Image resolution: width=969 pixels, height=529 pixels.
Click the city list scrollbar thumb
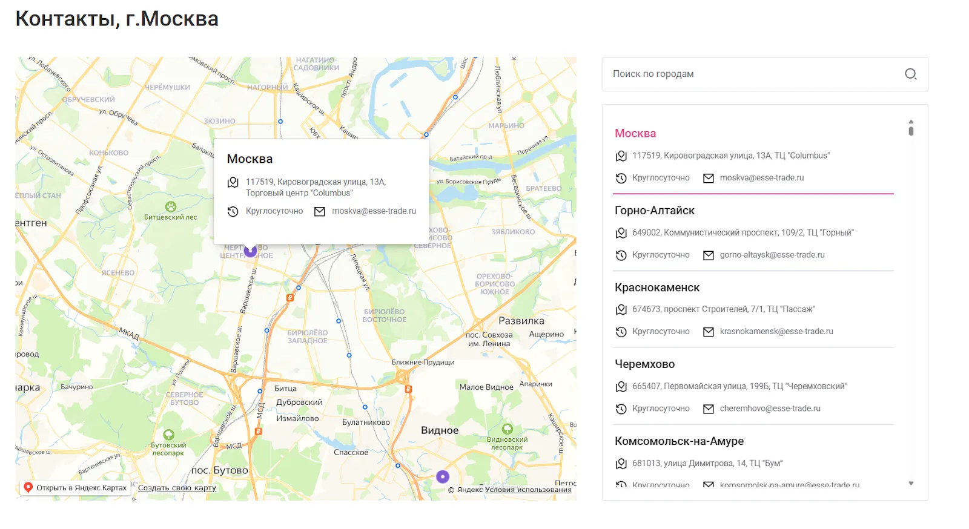tap(911, 130)
